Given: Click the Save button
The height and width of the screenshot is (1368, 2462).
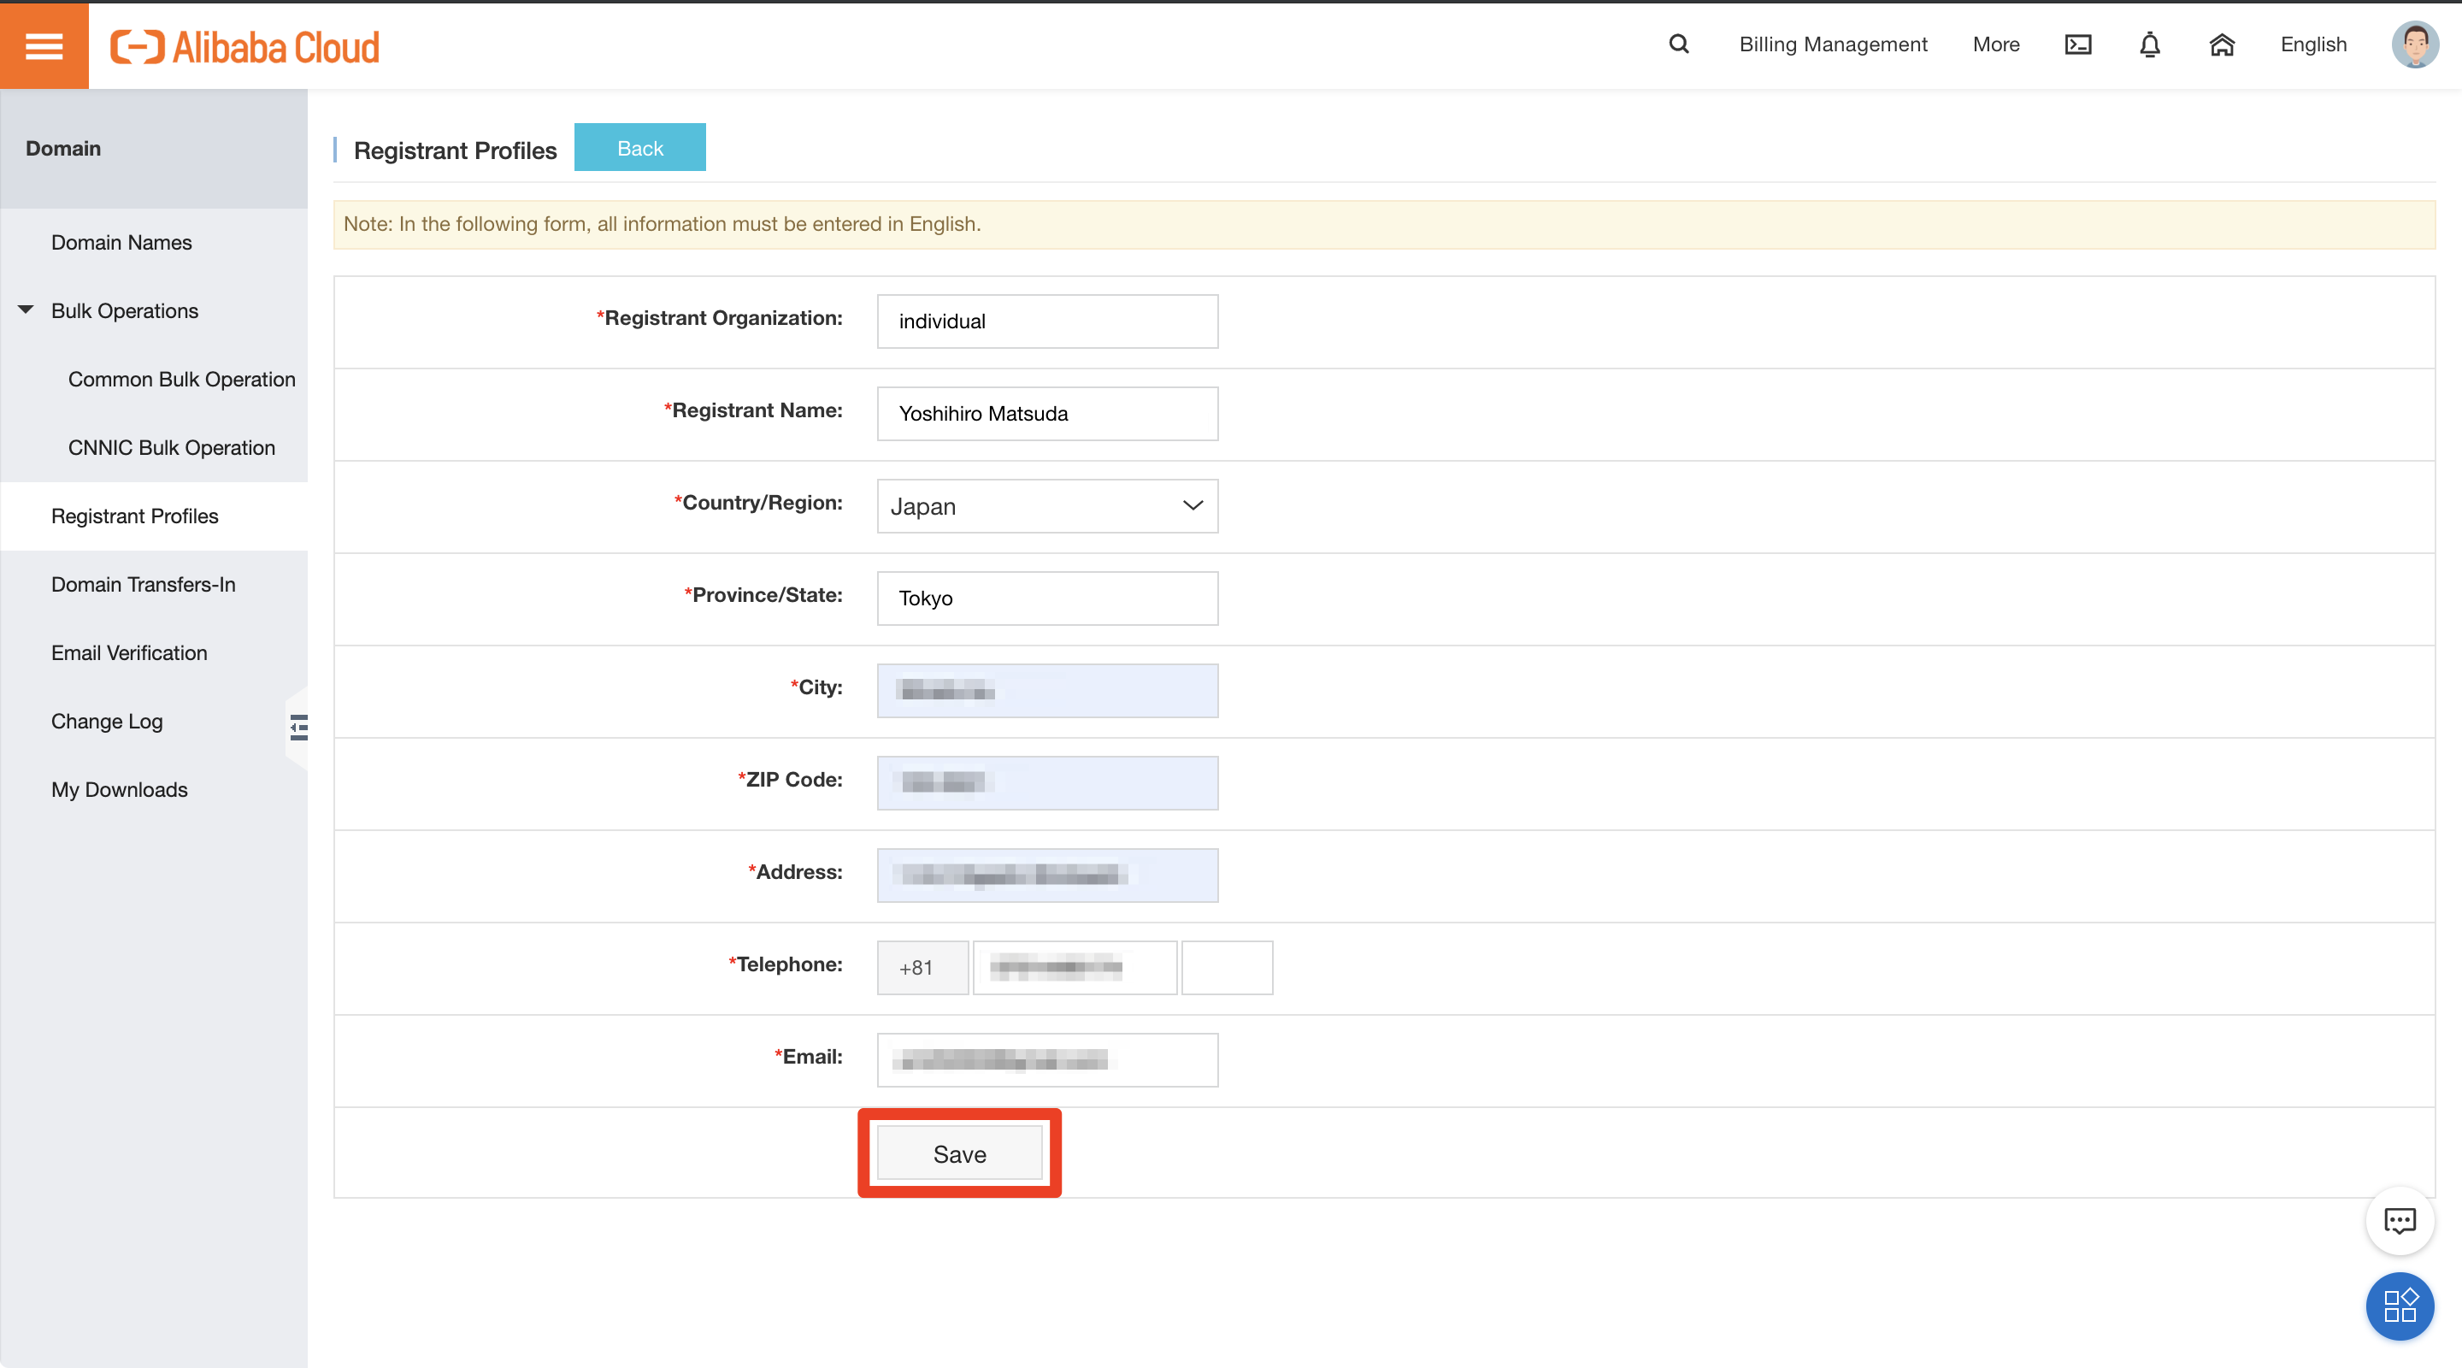Looking at the screenshot, I should (x=958, y=1154).
